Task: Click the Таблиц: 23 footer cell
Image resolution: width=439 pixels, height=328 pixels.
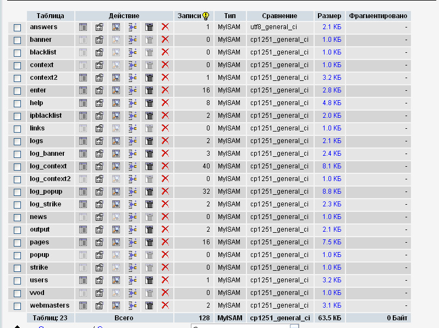Action: tap(50, 318)
